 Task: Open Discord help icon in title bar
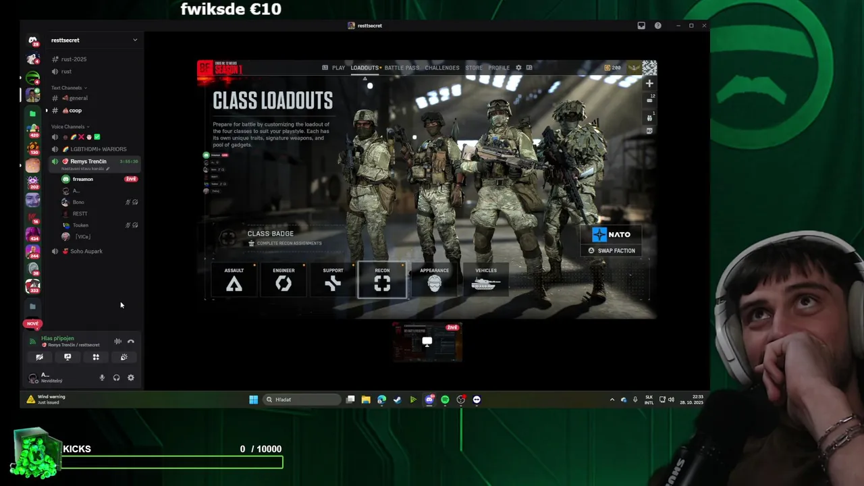click(x=658, y=26)
